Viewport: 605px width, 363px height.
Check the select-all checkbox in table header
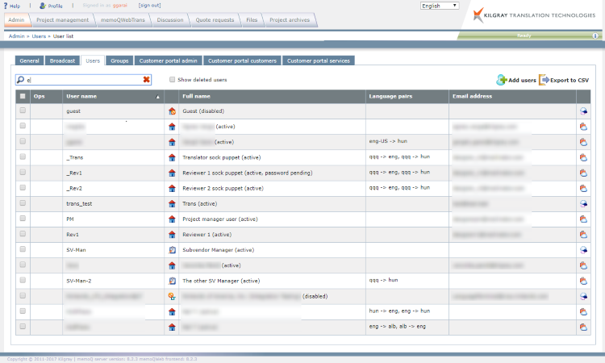click(x=23, y=96)
